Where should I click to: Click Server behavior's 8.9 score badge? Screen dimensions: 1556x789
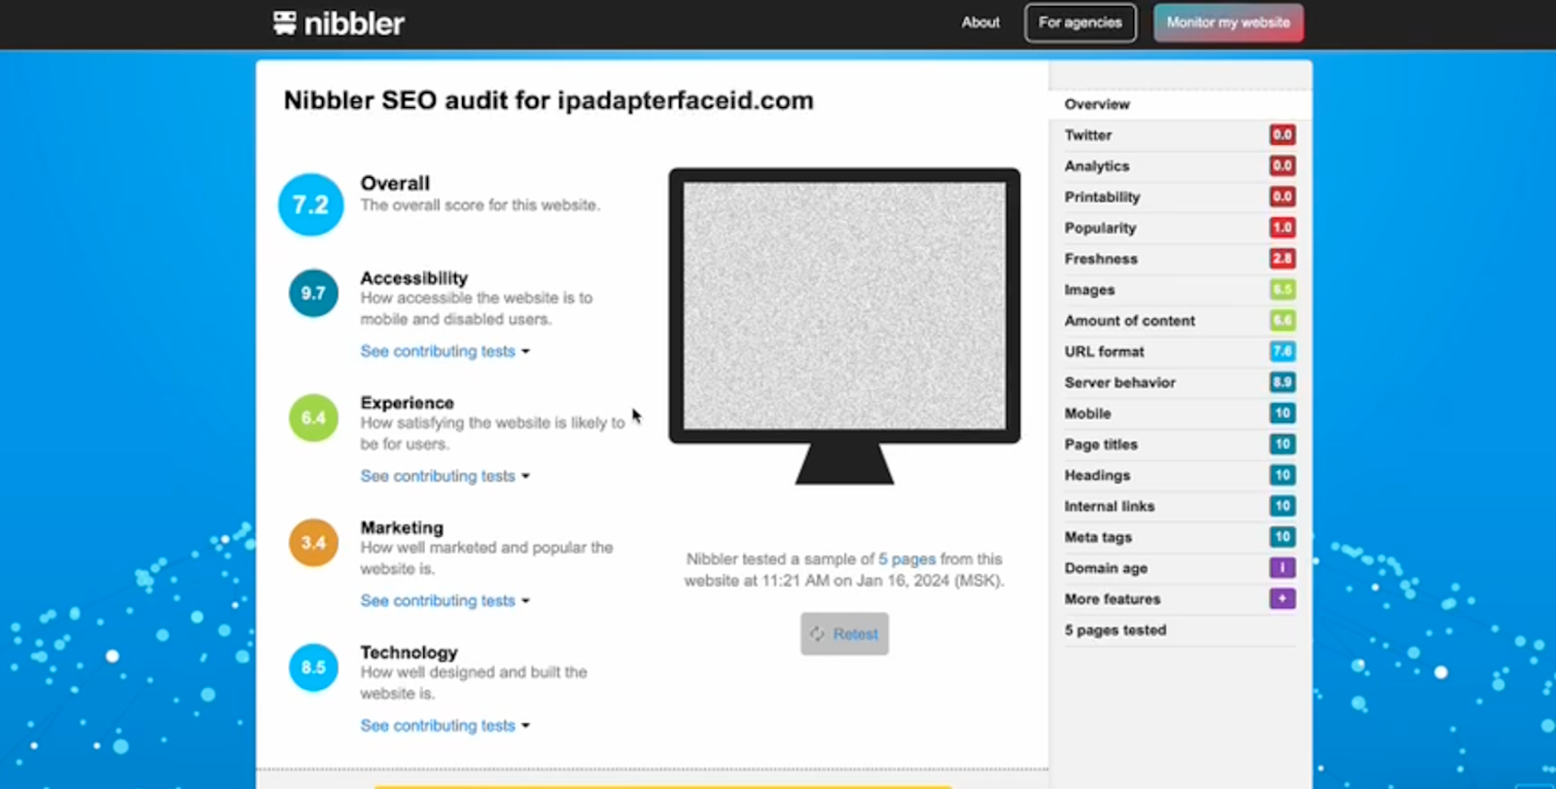pyautogui.click(x=1282, y=382)
